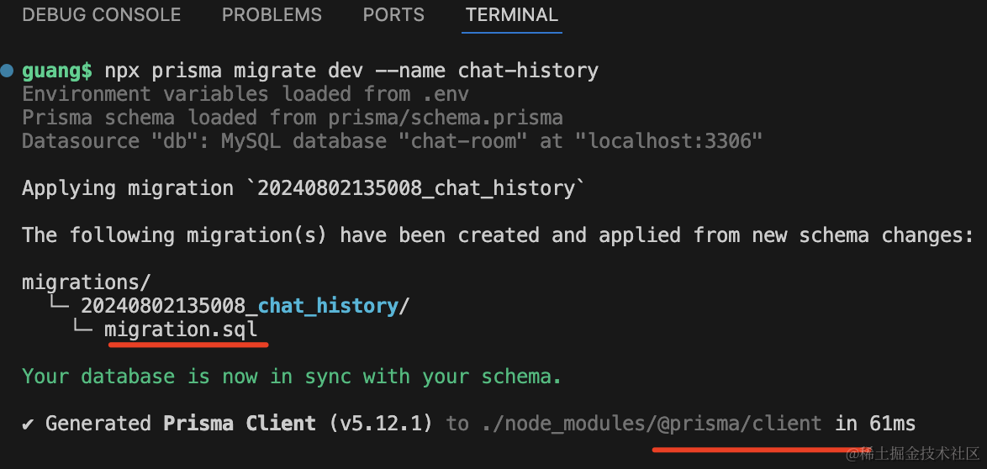Click the 'migrations/' folder line
The height and width of the screenshot is (469, 987).
[x=87, y=282]
